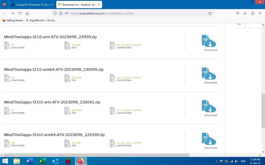Reload the current page

pyautogui.click(x=20, y=13)
